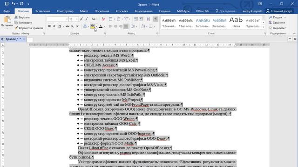Viewport: 298px width, 167px height.
Task: Cut selection with Вирізати
Action: [x=22, y=18]
